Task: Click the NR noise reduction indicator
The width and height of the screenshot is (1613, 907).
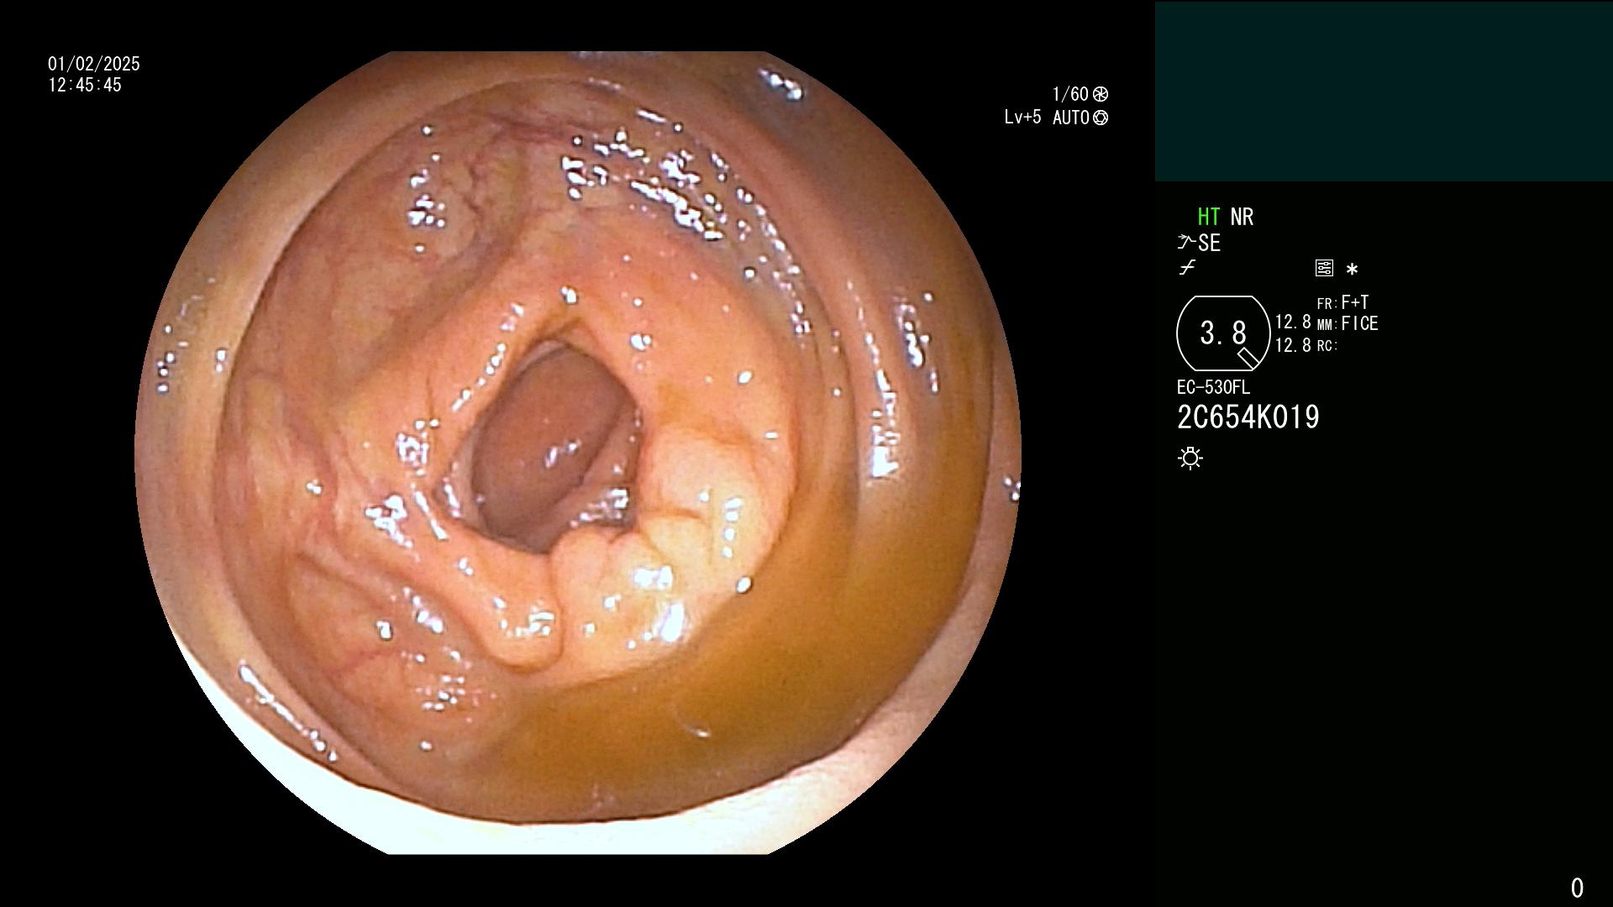Action: [x=1242, y=217]
